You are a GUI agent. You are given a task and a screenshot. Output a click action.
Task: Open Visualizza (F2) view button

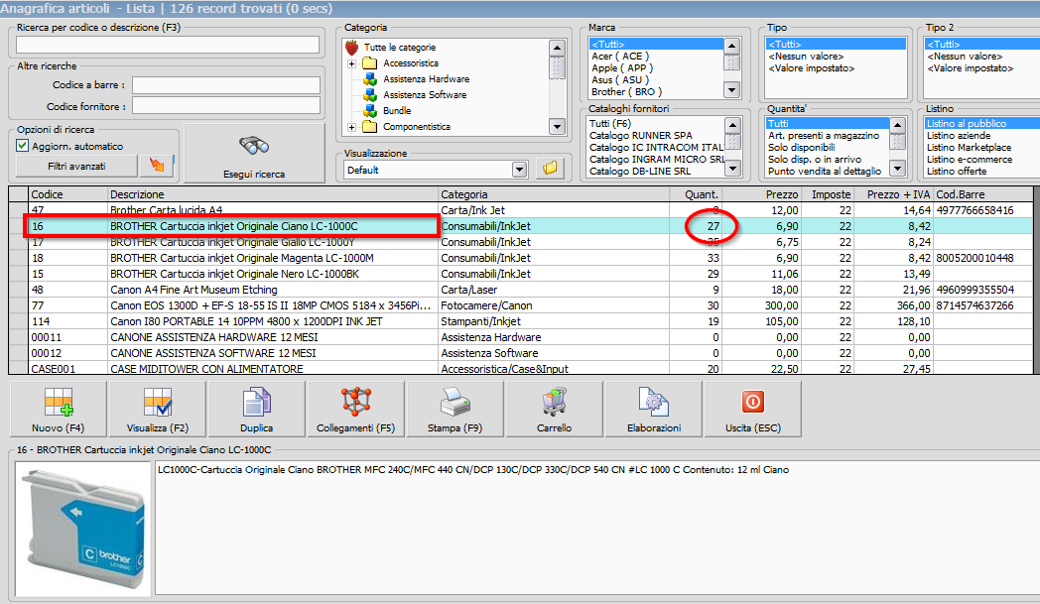pos(157,409)
